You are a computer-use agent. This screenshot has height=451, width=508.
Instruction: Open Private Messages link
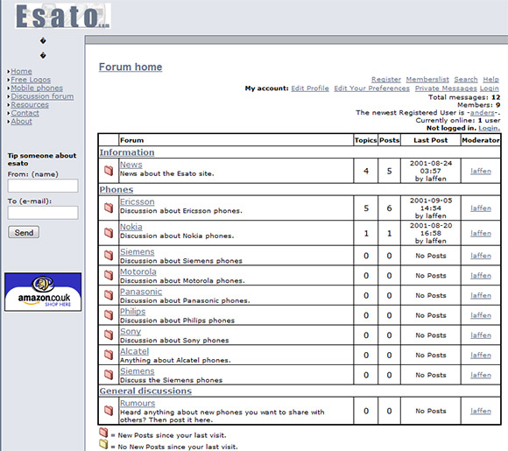446,88
